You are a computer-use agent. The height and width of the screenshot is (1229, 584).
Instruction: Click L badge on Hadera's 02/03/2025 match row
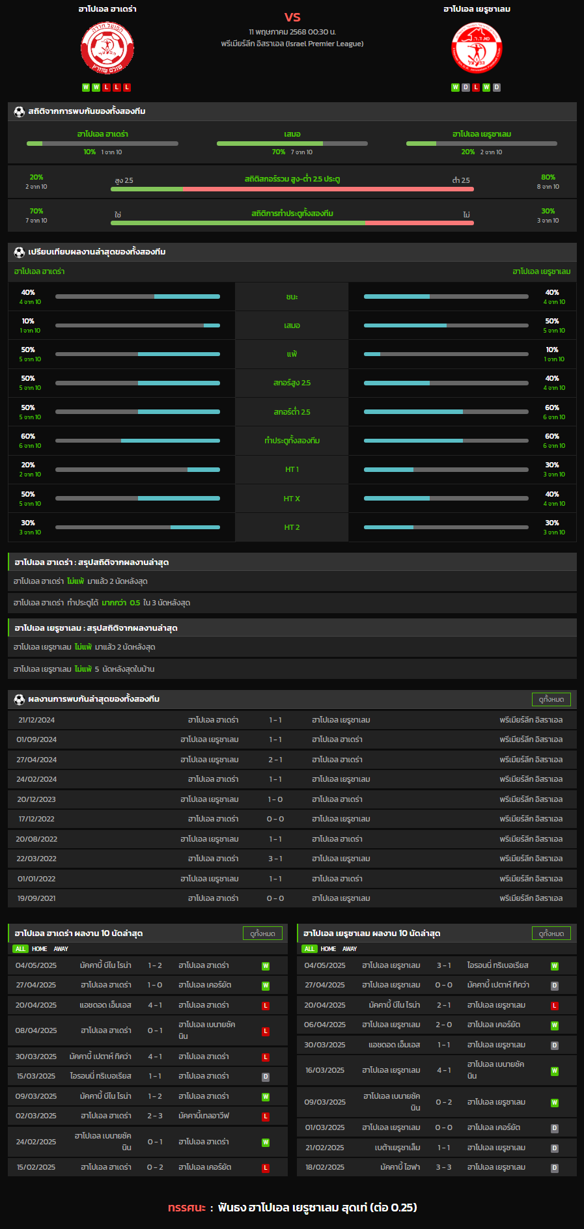click(266, 1116)
